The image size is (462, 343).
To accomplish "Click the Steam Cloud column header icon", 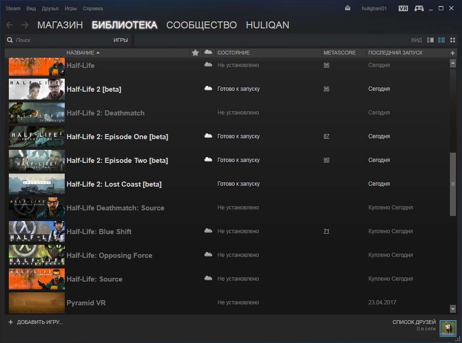I will tap(208, 53).
